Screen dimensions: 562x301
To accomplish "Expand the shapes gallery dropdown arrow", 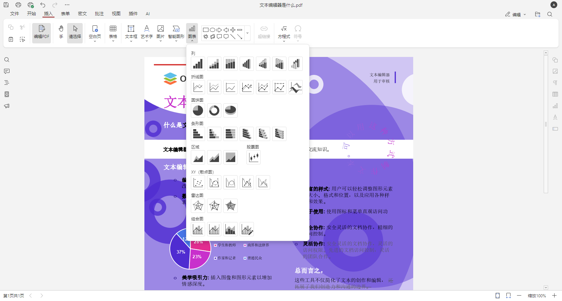I will (x=247, y=33).
